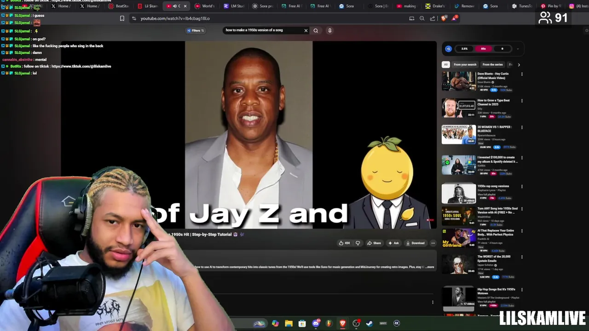Open Discord from the taskbar
The width and height of the screenshot is (589, 331).
tap(316, 323)
